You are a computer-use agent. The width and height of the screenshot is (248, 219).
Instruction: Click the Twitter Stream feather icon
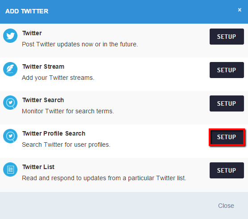click(x=10, y=69)
